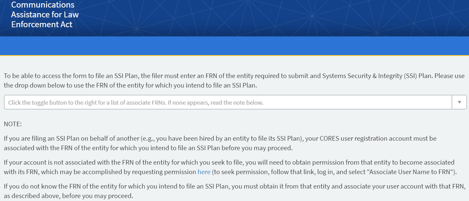This screenshot has height=201, width=469.
Task: Expand the associated FRN list toggle arrow
Action: click(x=459, y=102)
